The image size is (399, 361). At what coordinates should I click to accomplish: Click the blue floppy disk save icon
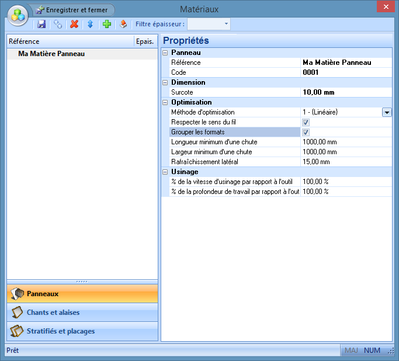coord(41,24)
